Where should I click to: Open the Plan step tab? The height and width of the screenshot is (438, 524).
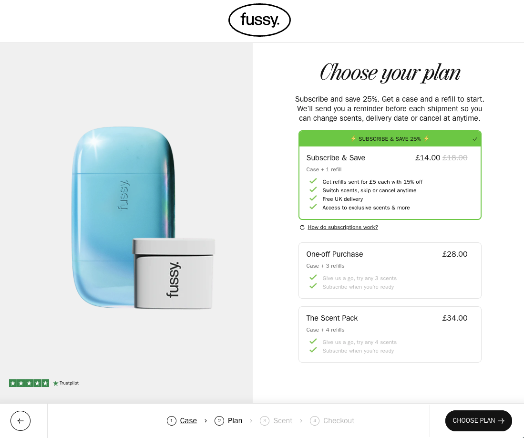[235, 421]
